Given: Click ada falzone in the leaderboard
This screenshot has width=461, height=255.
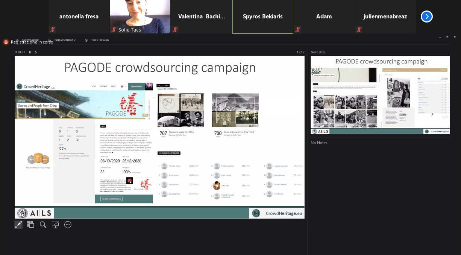Looking at the screenshot, I should [x=174, y=184].
